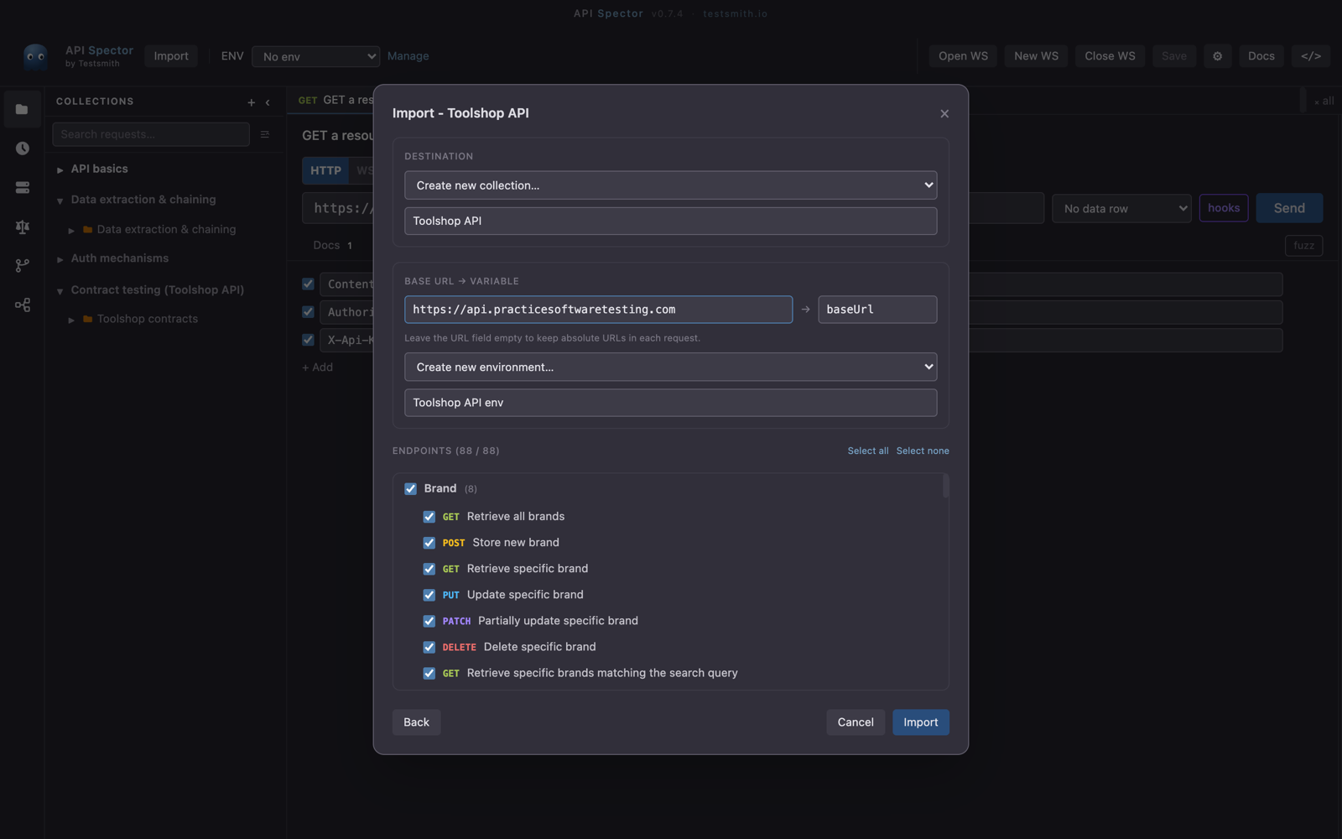Click Import in the top toolbar

(171, 56)
